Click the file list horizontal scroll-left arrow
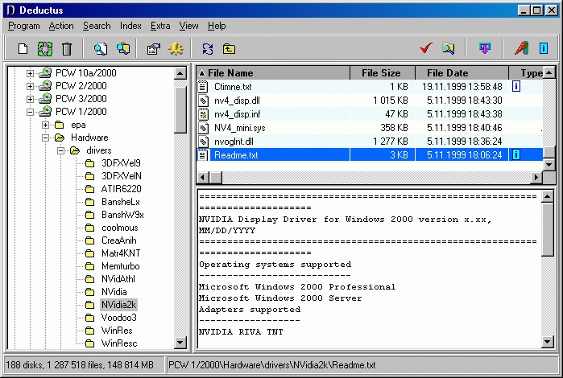563x378 pixels. (203, 177)
